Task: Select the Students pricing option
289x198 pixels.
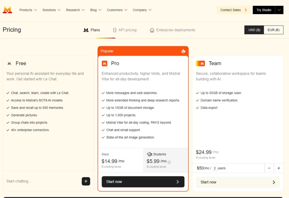Action: (x=165, y=160)
